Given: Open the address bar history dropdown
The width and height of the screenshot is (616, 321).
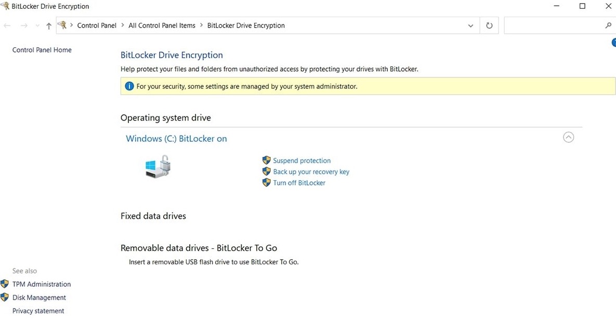Looking at the screenshot, I should point(470,25).
